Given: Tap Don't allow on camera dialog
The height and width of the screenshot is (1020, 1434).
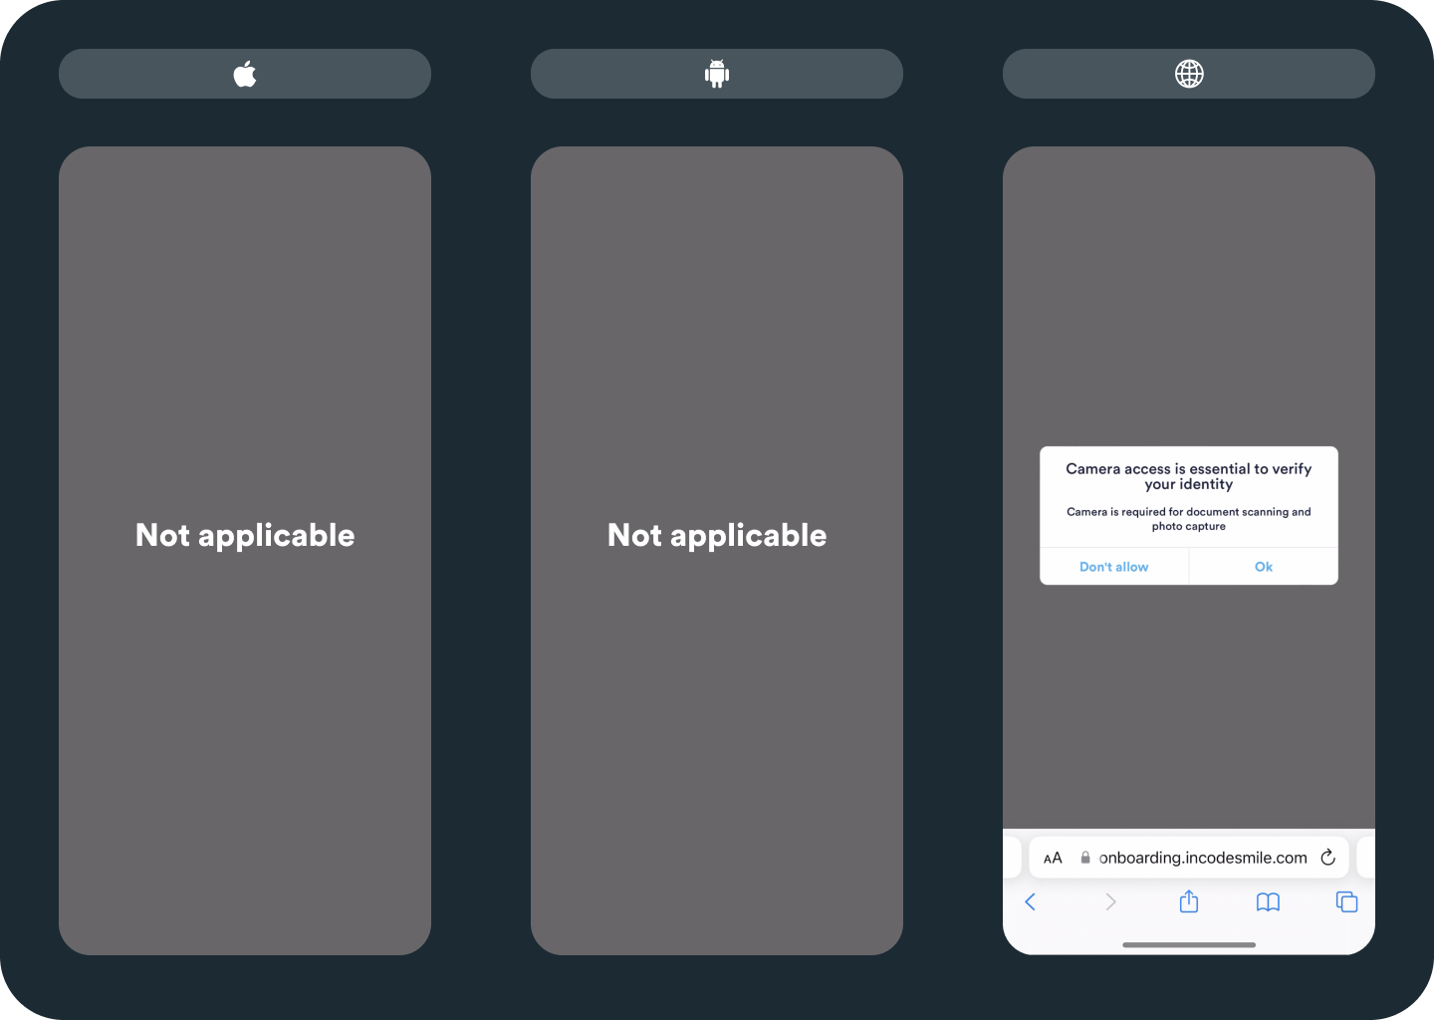Looking at the screenshot, I should (1114, 567).
